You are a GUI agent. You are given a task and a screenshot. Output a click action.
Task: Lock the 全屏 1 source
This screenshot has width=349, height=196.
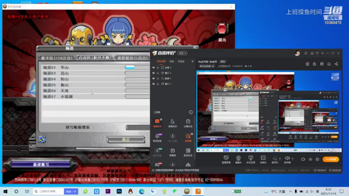(158, 68)
